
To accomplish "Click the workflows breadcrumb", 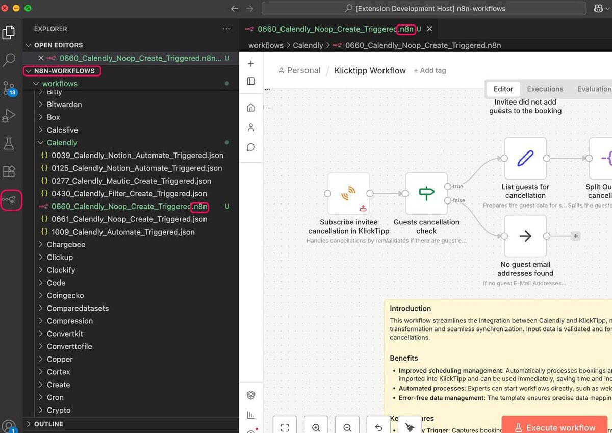I will point(266,45).
